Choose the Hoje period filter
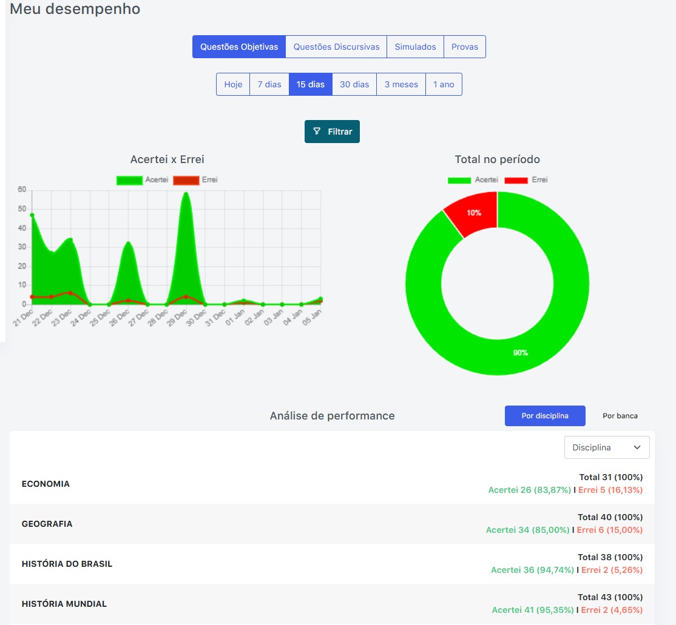The height and width of the screenshot is (625, 676). point(233,84)
